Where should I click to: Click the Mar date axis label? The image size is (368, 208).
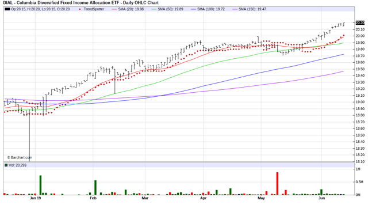(145, 198)
